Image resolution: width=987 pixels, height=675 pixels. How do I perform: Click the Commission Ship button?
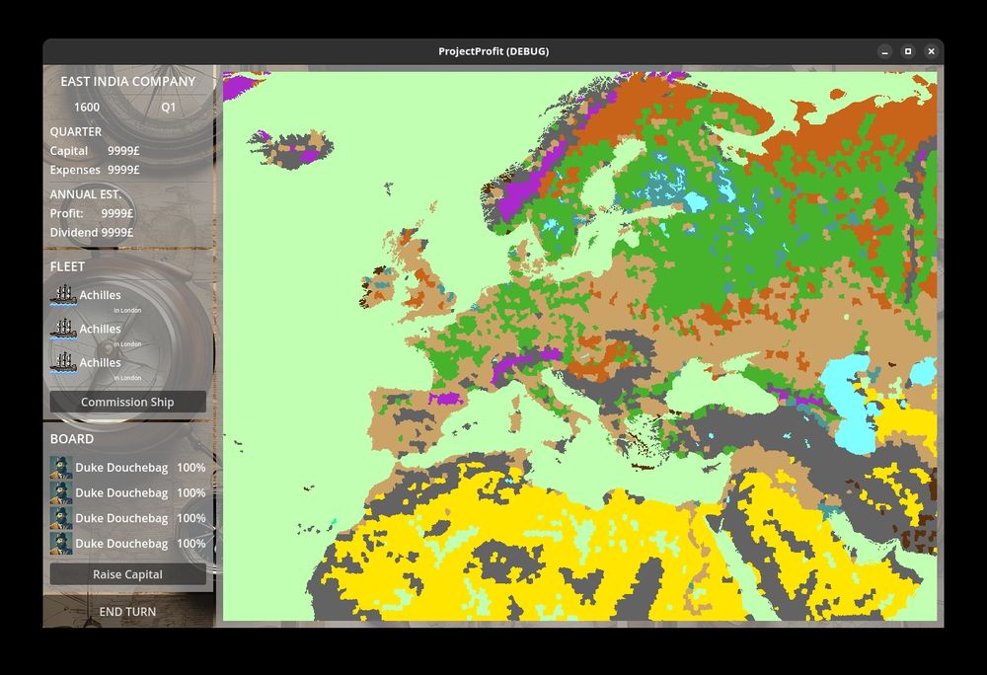[x=127, y=402]
